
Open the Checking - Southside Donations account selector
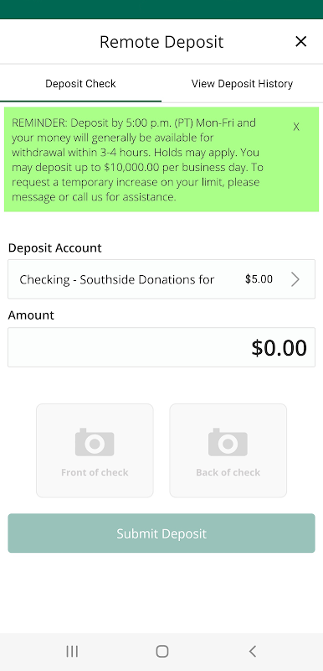coord(161,279)
